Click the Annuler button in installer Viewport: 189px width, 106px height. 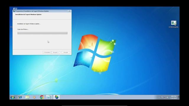(x=66, y=52)
